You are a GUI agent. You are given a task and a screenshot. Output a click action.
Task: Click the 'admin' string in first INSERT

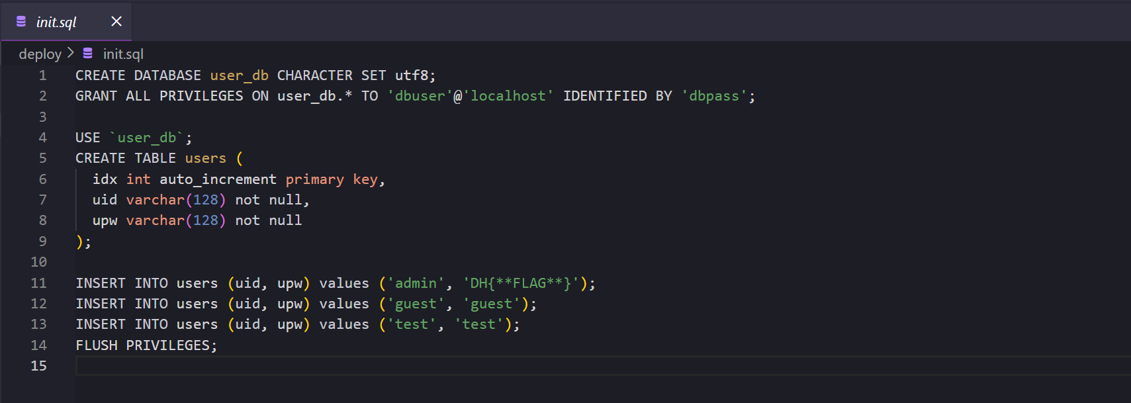[416, 283]
